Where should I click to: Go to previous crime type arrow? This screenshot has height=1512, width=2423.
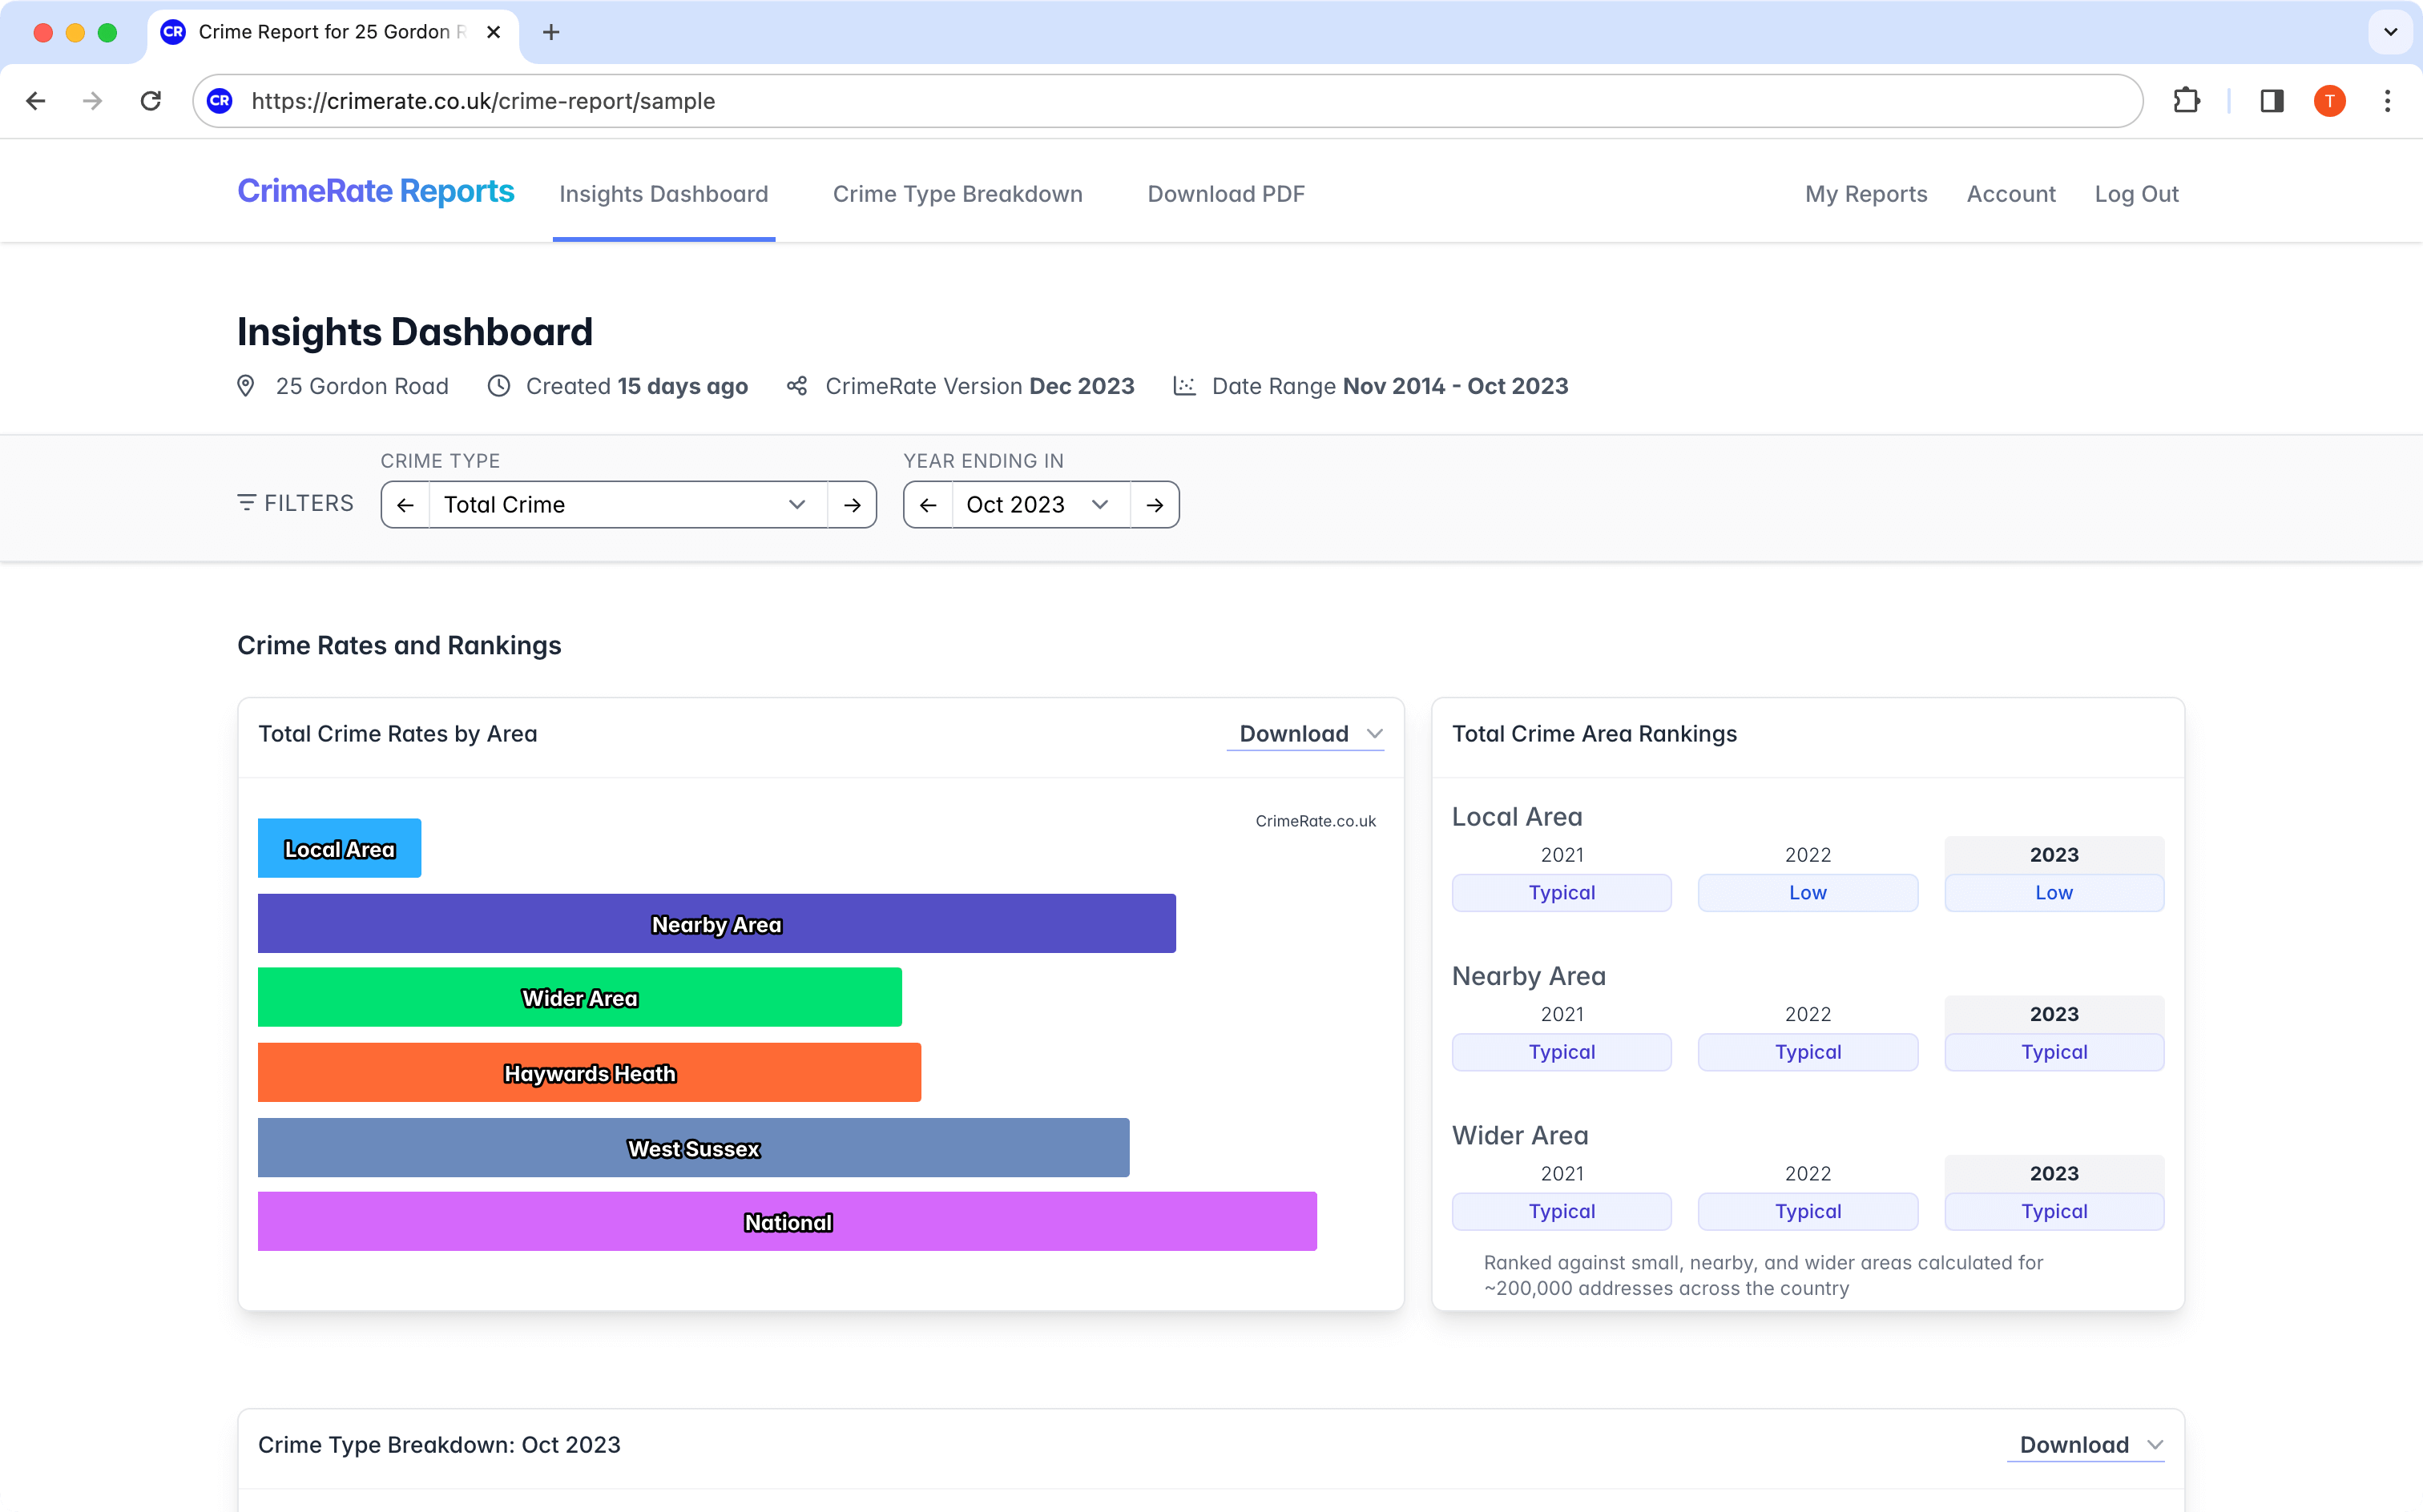pyautogui.click(x=405, y=505)
